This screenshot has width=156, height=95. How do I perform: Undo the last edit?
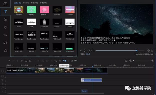point(9,61)
